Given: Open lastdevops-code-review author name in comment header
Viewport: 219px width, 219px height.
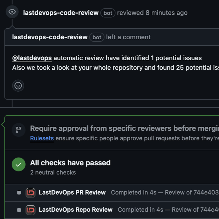Looking at the screenshot, I should coord(50,37).
